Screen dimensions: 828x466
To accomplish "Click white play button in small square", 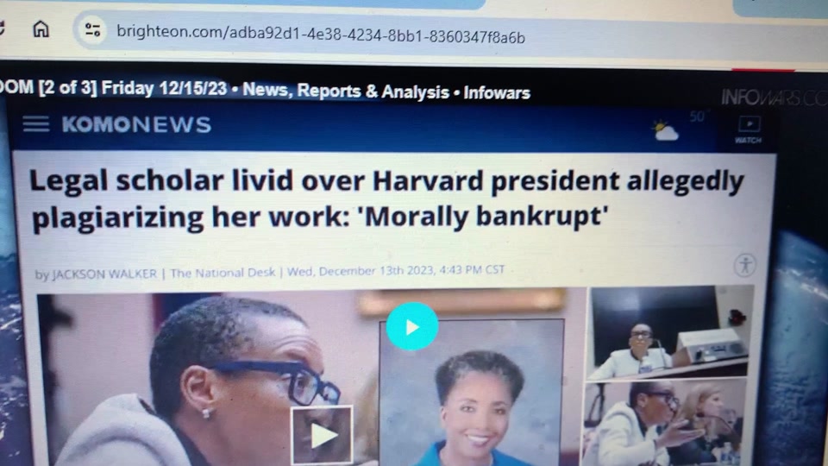I will click(322, 435).
